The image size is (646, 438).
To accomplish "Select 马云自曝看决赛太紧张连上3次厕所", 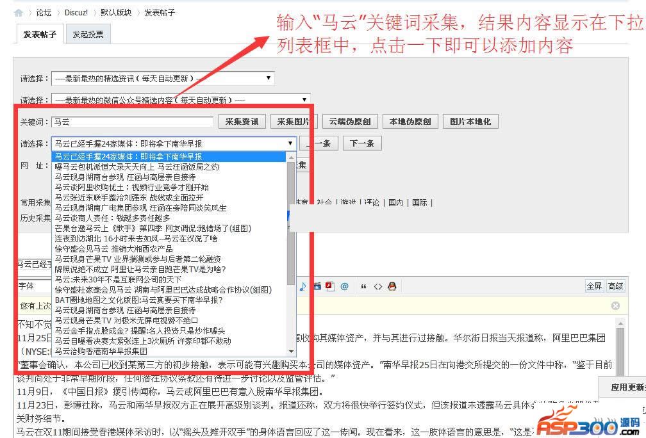I will [x=169, y=341].
